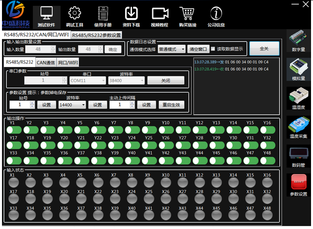
Task: Click the 主动上传间隔 input field
Action: 119,105
